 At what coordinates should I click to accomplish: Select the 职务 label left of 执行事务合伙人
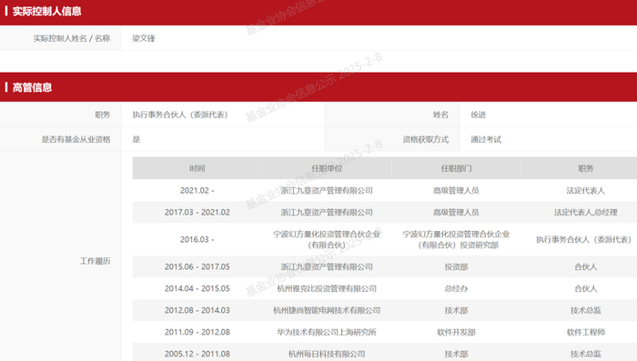point(103,115)
